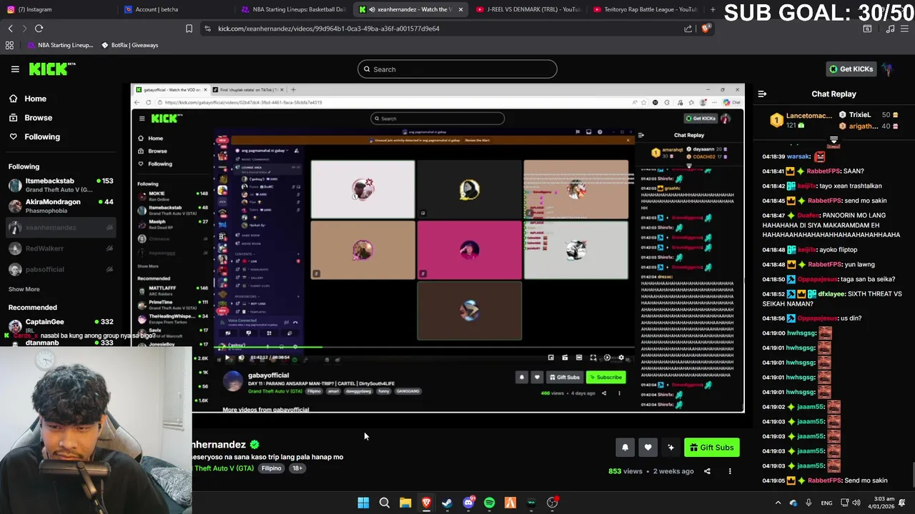
Task: Open BotRix Giveaways bookmark
Action: click(x=129, y=45)
